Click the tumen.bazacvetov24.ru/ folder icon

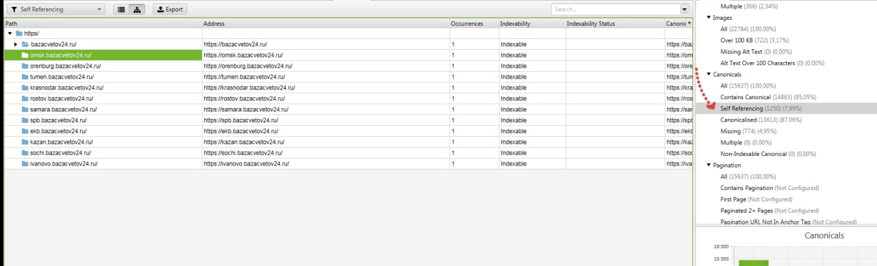click(x=25, y=77)
